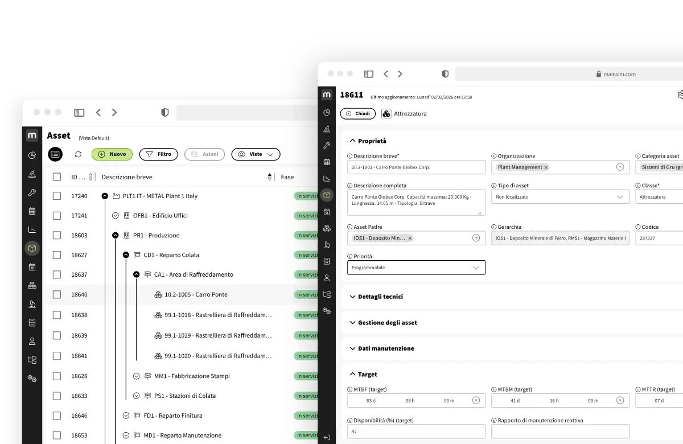The width and height of the screenshot is (683, 444).
Task: Click the Attrezzatura cubes icon next to Chiudi
Action: coord(386,114)
